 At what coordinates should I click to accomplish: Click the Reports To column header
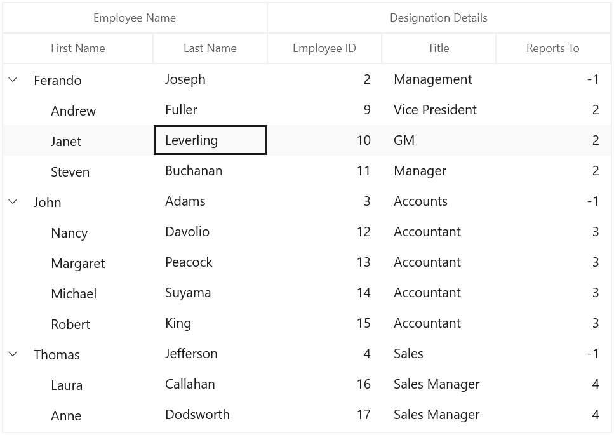pos(553,48)
